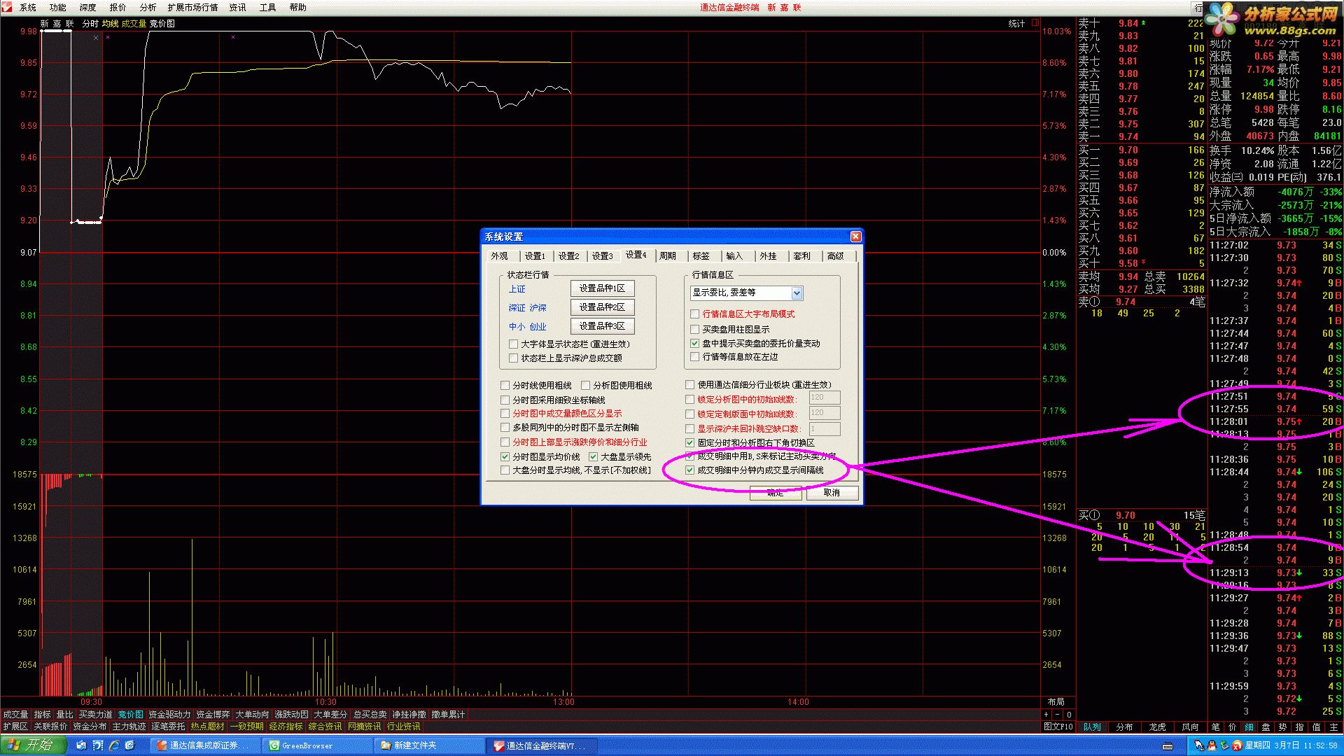
Task: Toggle 状态栏上显示深沪总成交额 checkbox
Action: pos(513,358)
